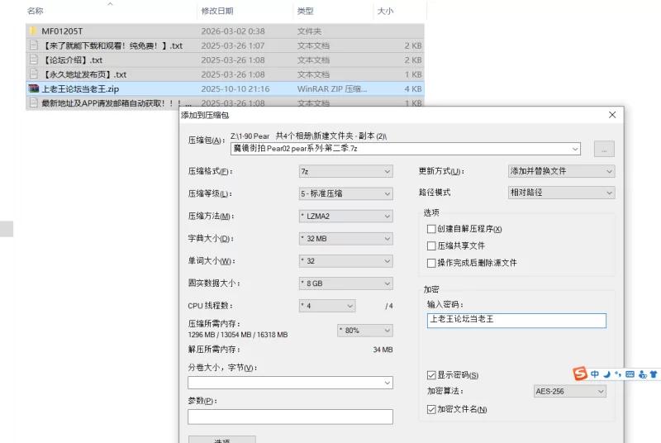Image resolution: width=661 pixels, height=443 pixels.
Task: Click the 2026-03-02 0:38 date cell
Action: 233,31
